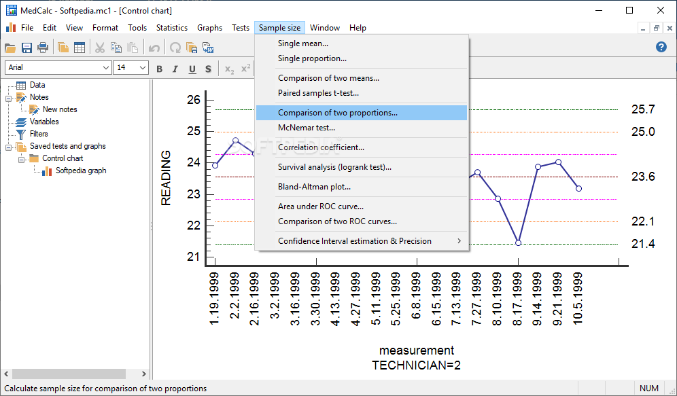Open the data spreadsheet toolbar icon
The image size is (677, 396).
click(80, 48)
